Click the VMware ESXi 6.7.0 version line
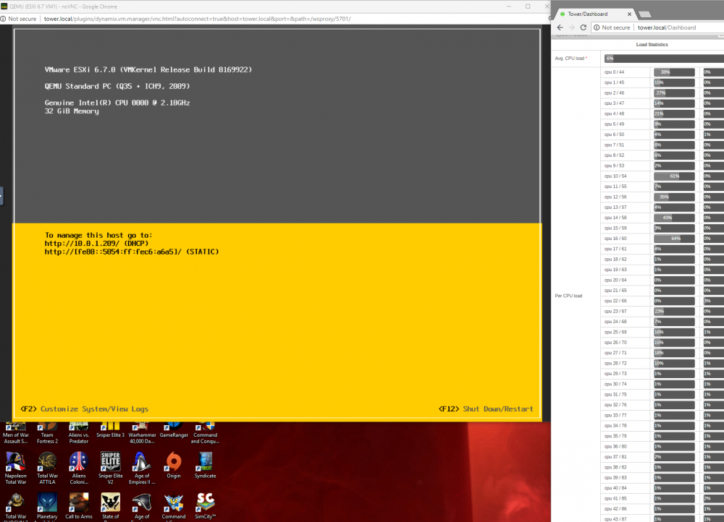Viewport: 724px width, 522px height. pos(148,69)
